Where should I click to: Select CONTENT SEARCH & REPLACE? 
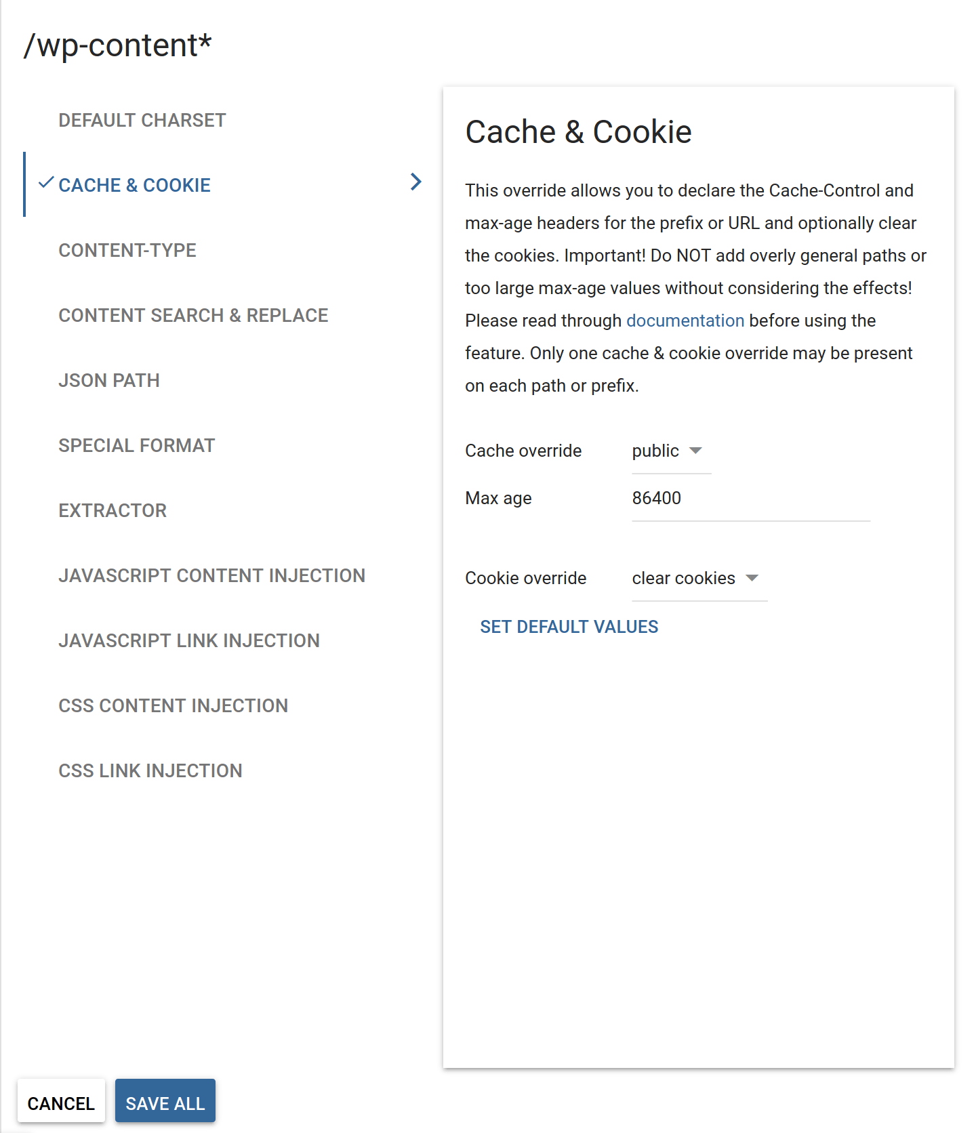point(193,315)
